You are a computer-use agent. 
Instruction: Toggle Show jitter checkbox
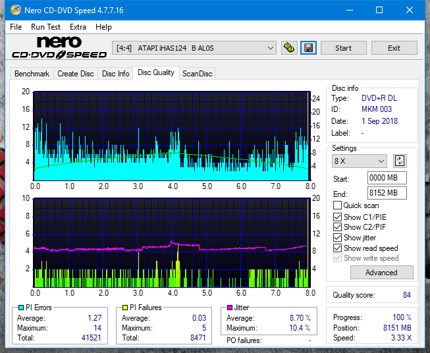pyautogui.click(x=337, y=238)
